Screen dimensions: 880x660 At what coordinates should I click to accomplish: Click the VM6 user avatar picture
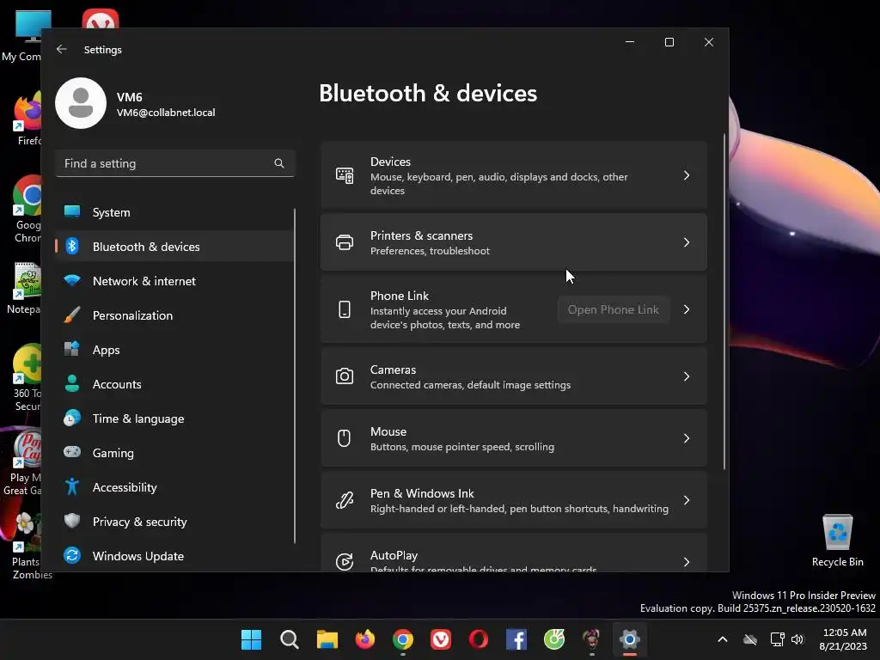coord(81,103)
